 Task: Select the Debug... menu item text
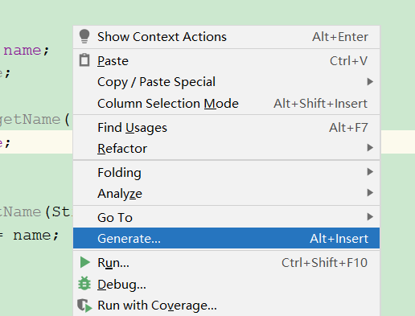(x=121, y=285)
